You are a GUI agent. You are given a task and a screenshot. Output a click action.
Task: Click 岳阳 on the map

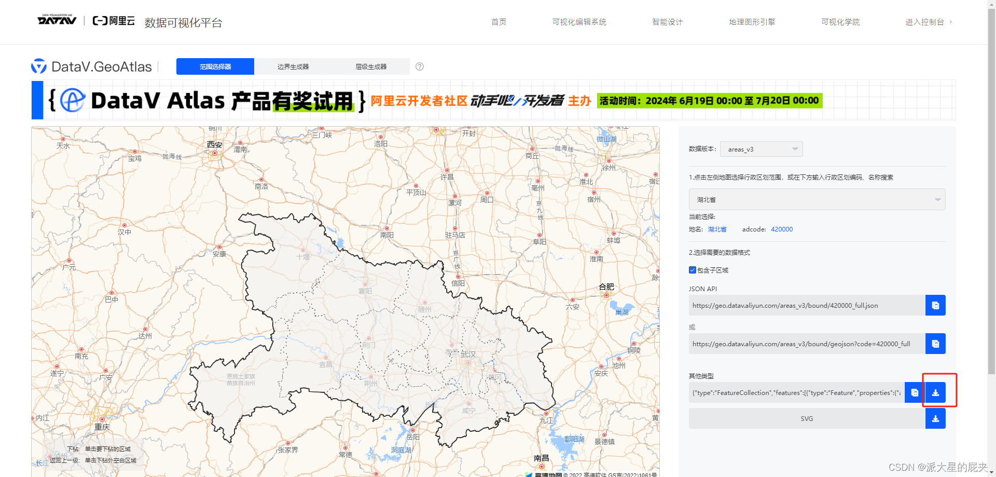413,437
